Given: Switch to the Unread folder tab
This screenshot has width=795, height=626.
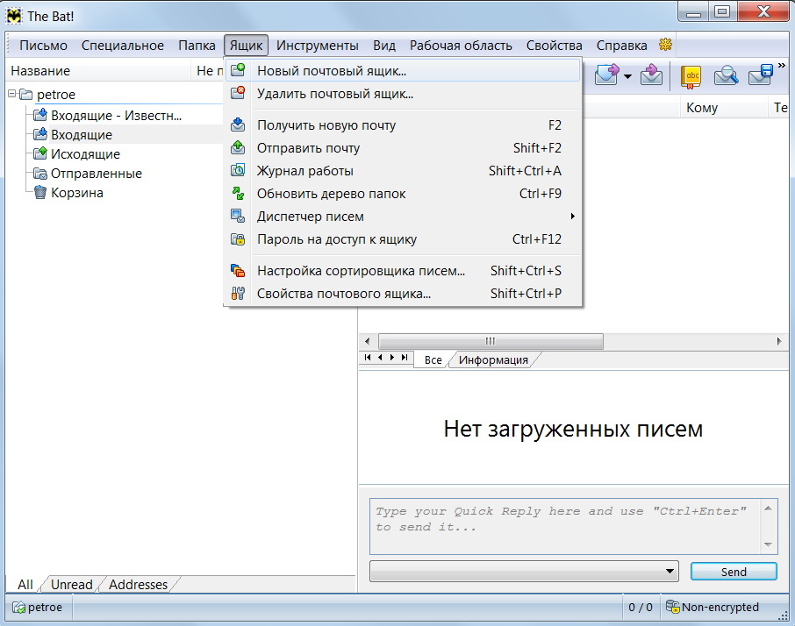Looking at the screenshot, I should (x=71, y=585).
